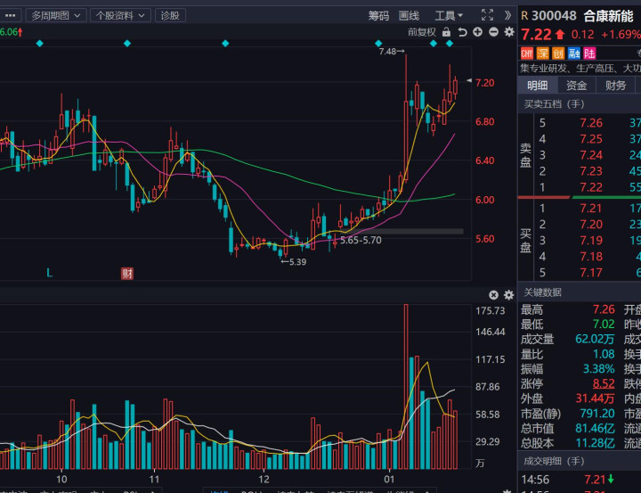
Task: Click the 筹码 button
Action: tap(378, 15)
